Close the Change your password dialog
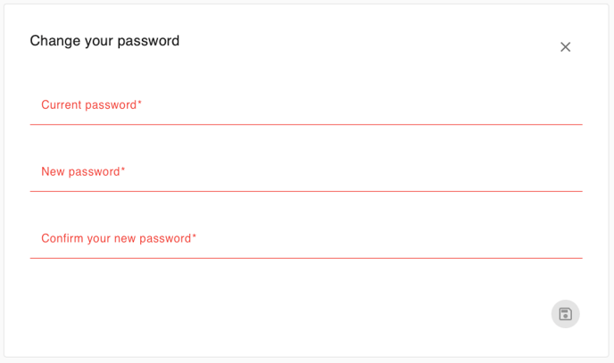The width and height of the screenshot is (614, 363). tap(565, 47)
